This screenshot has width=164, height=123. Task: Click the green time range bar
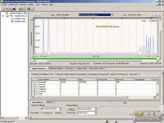click(x=96, y=59)
